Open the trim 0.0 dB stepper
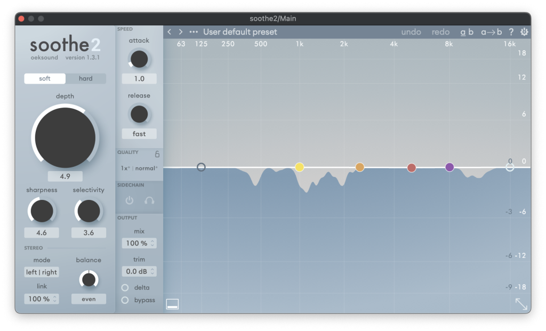Viewport: 546px width, 331px height. 139,271
